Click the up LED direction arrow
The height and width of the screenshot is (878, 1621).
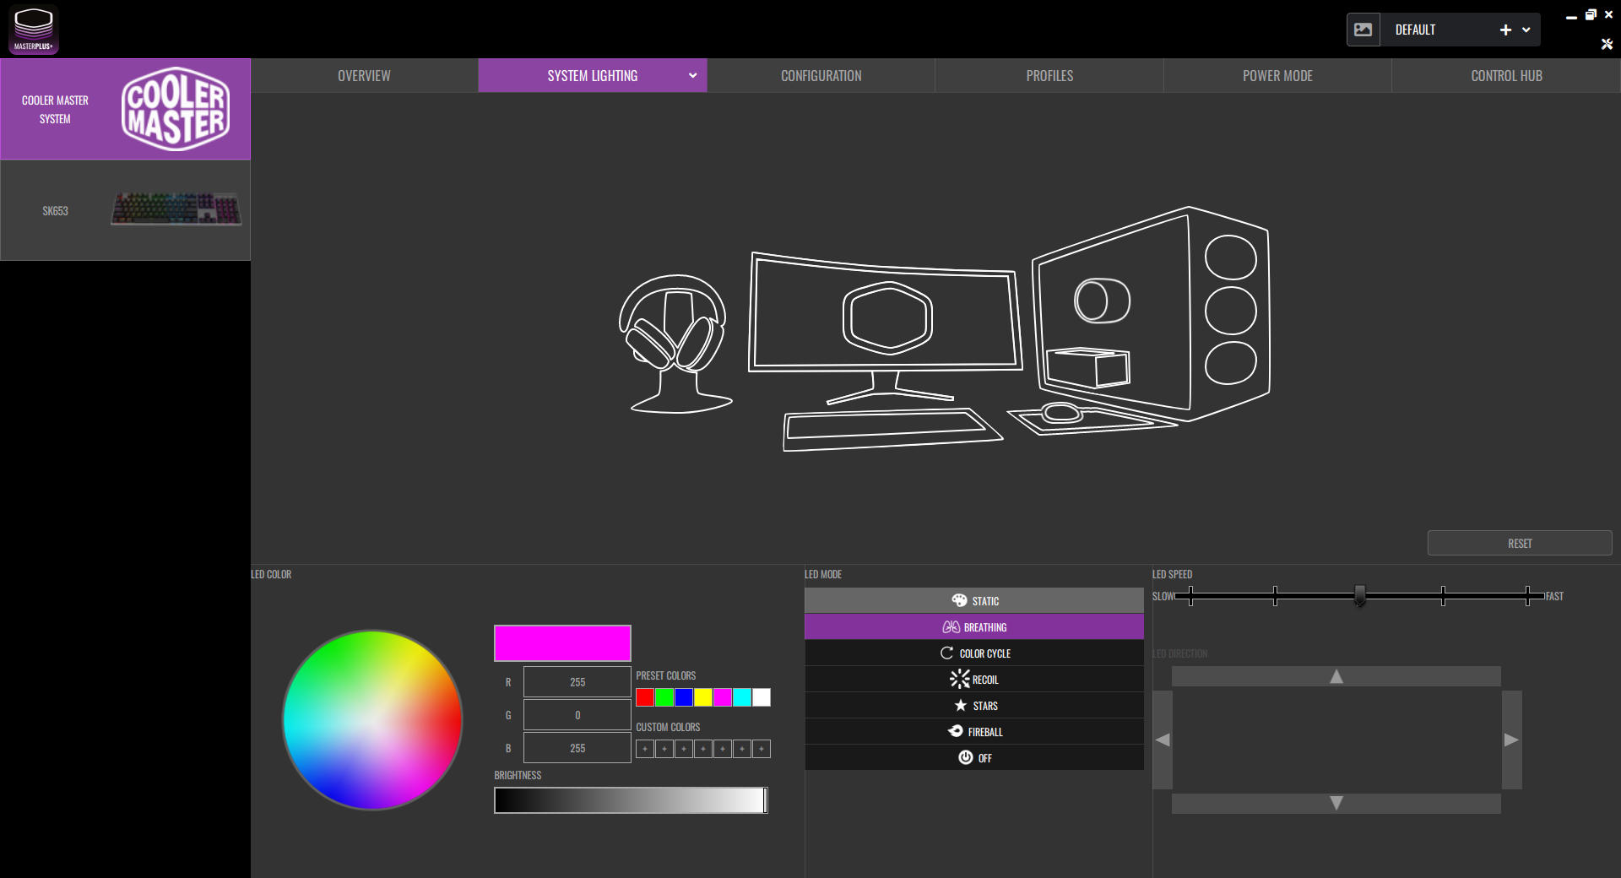[1336, 676]
